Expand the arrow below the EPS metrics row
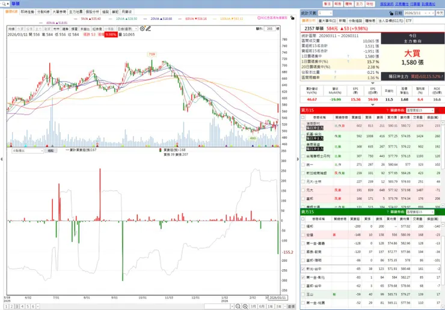Viewport: 445px width, 310px height. [373, 105]
